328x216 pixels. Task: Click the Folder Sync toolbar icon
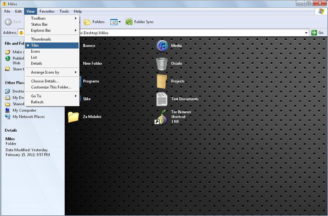(129, 22)
